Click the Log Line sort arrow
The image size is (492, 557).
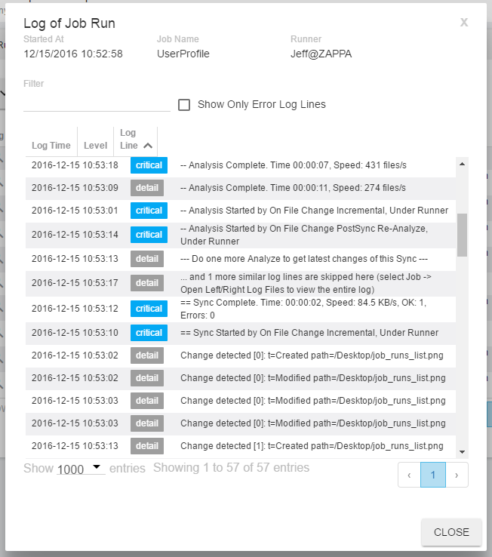148,146
